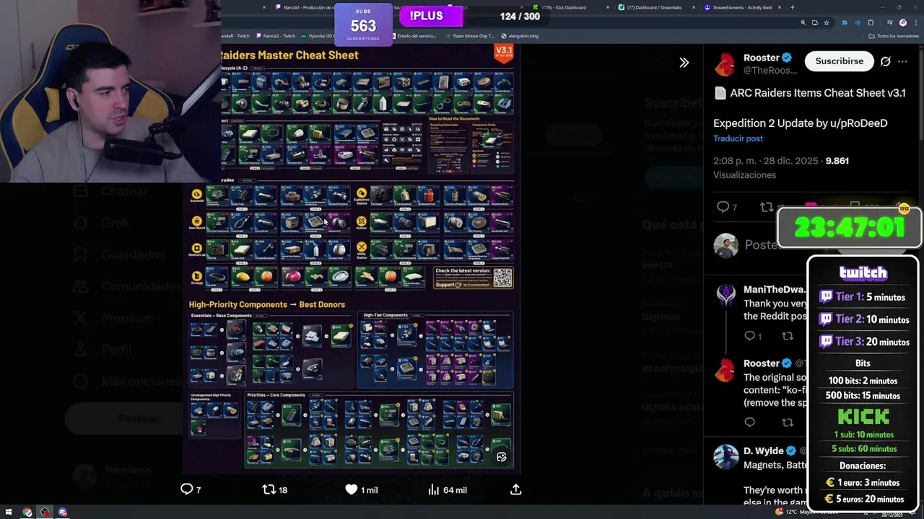Close the StreamElements Activity feed tab

pos(780,7)
